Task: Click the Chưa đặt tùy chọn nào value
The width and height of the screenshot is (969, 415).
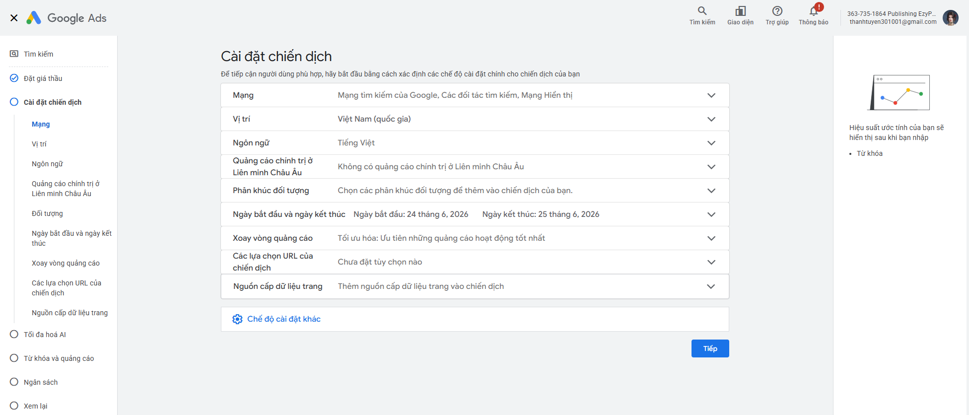Action: tap(380, 262)
